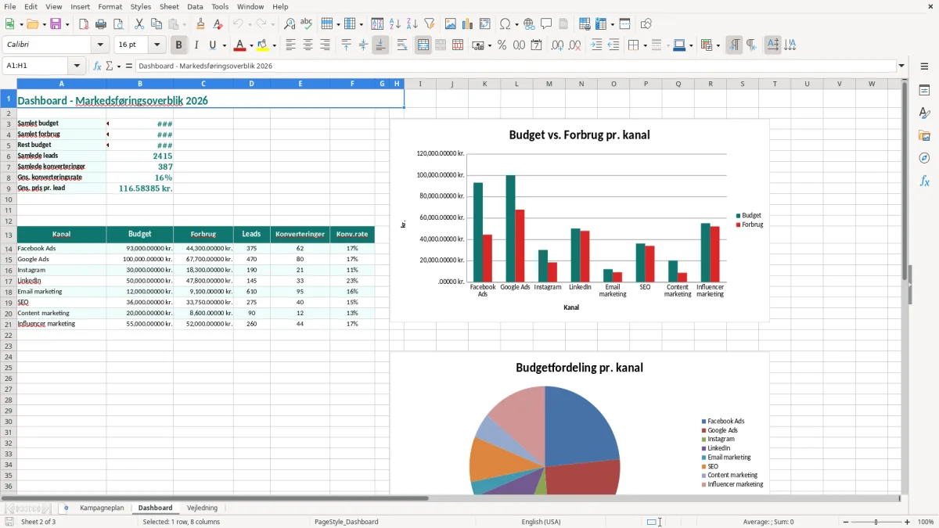Click the Format as Percent icon

point(502,45)
